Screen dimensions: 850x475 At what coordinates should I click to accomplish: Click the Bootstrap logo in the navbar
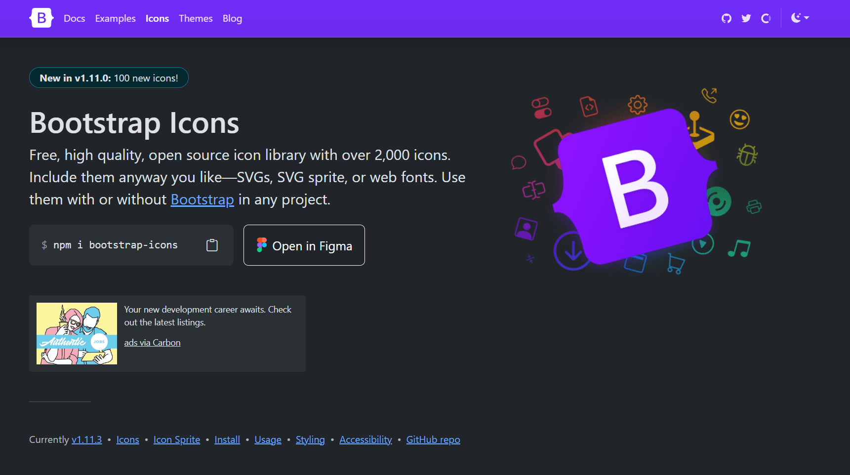pos(41,18)
